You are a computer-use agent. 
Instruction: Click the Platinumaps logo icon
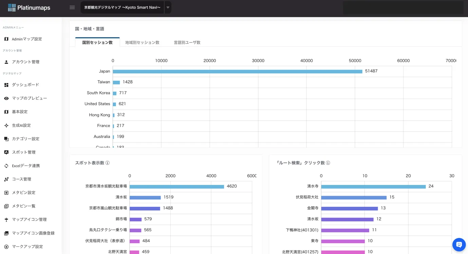12,7
